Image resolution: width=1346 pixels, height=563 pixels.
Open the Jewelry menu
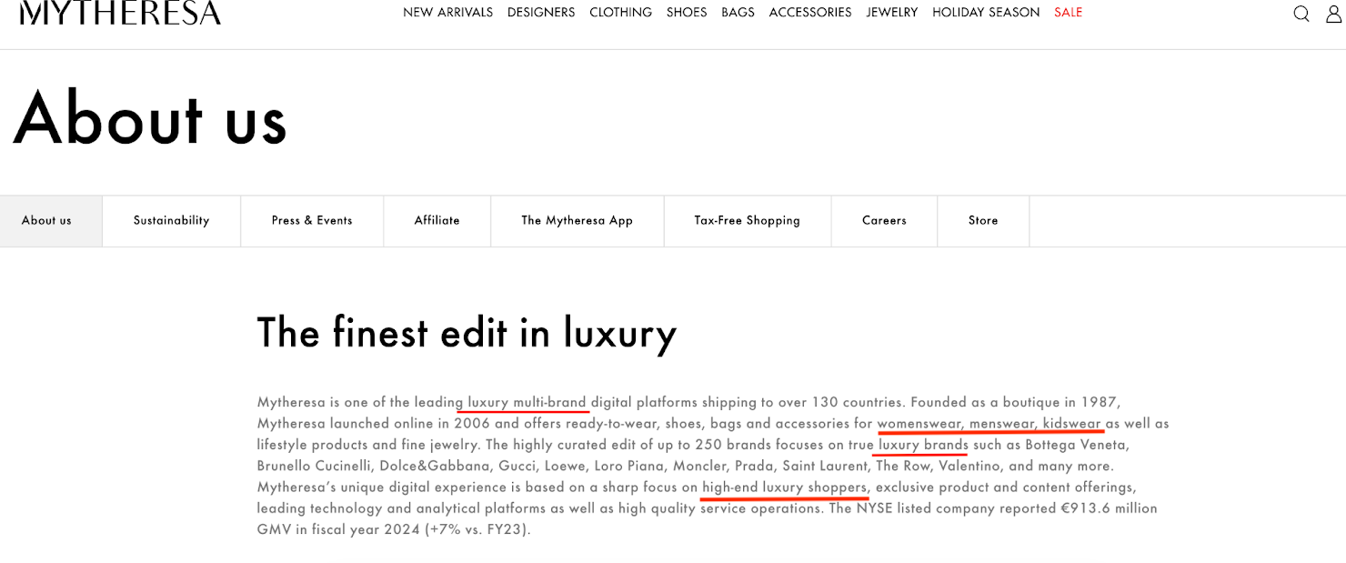click(892, 13)
